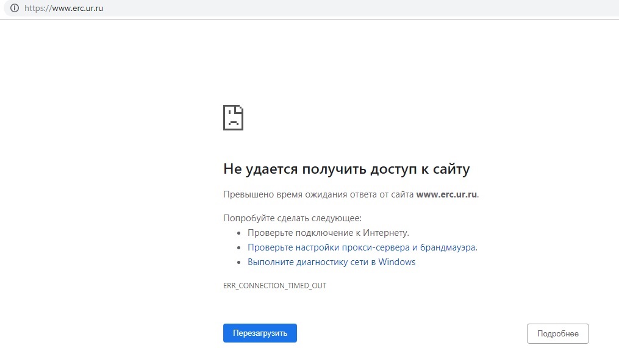The image size is (619, 348).
Task: Click the Попробуйте сделать следующее text line
Action: [x=292, y=218]
